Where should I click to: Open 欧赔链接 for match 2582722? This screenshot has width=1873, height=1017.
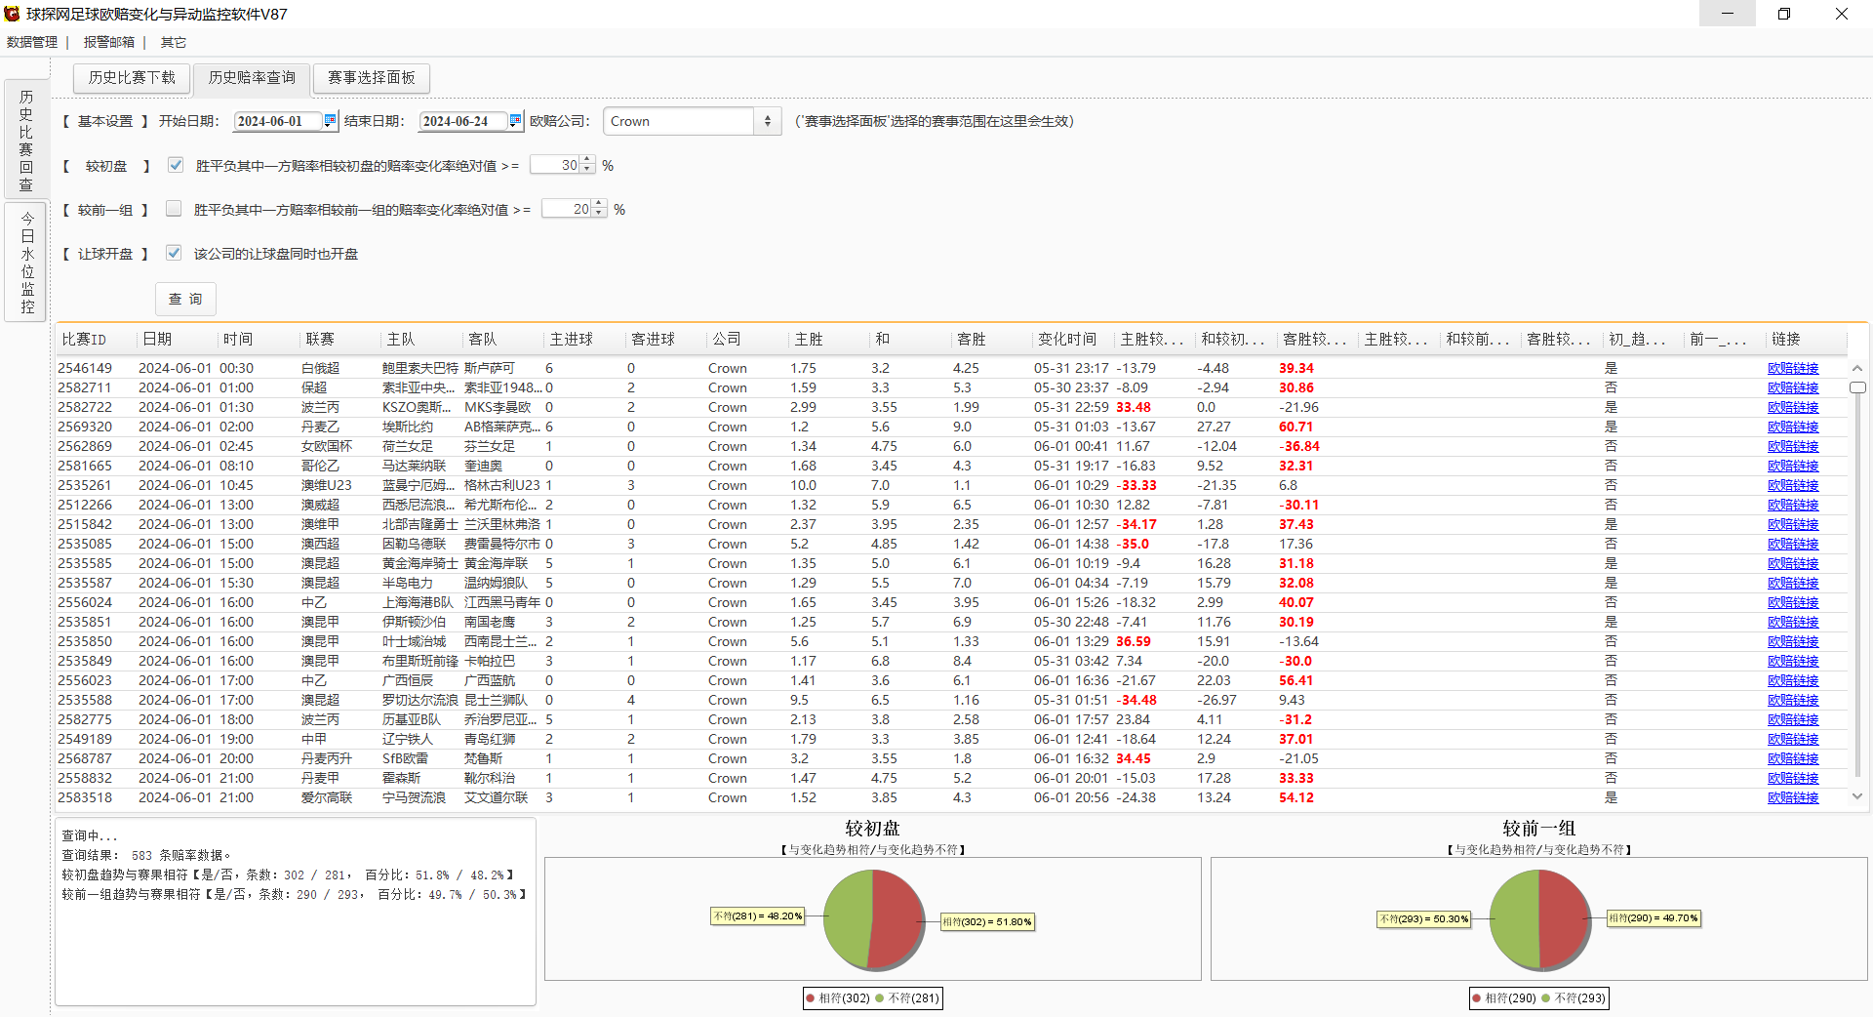click(1793, 407)
